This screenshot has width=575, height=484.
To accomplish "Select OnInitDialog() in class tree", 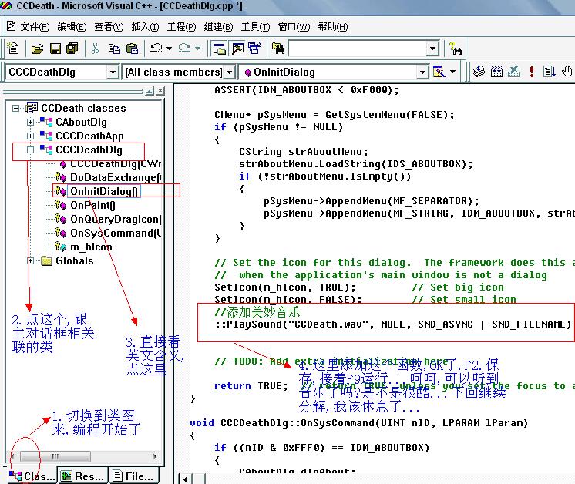I will pos(104,191).
